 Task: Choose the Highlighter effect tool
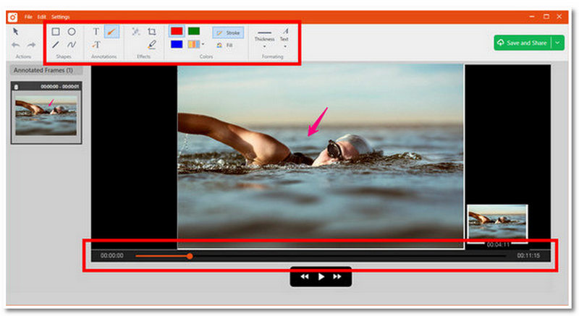152,45
